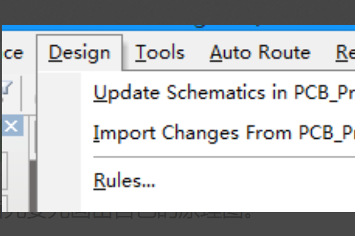Screen dimensions: 355x236
Task: Click the underlined I in Import Changes
Action: tap(96, 134)
